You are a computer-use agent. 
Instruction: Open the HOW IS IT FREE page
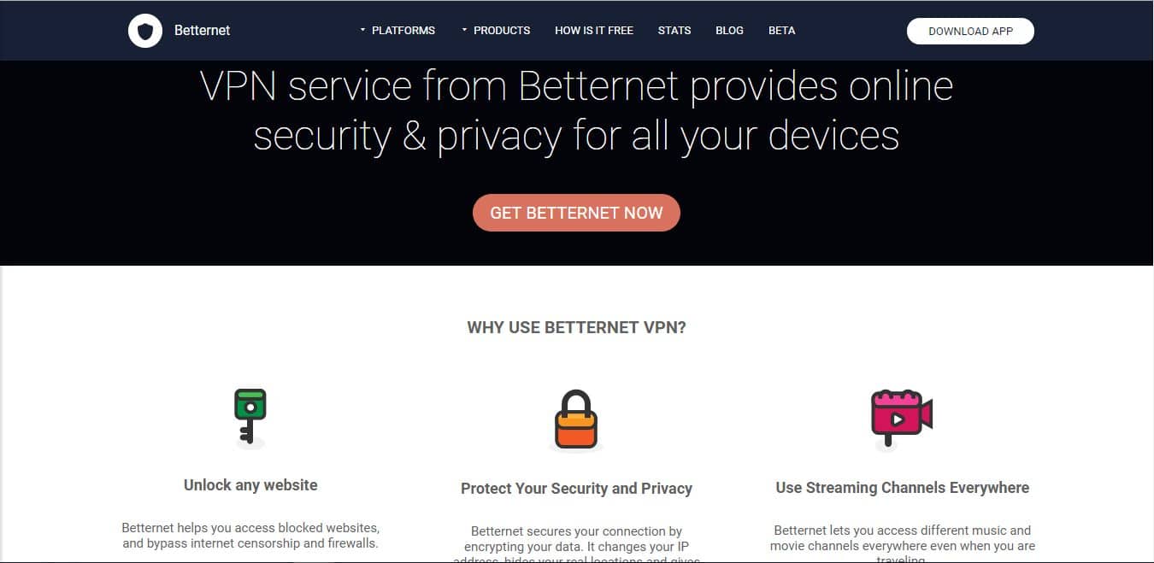pyautogui.click(x=594, y=30)
